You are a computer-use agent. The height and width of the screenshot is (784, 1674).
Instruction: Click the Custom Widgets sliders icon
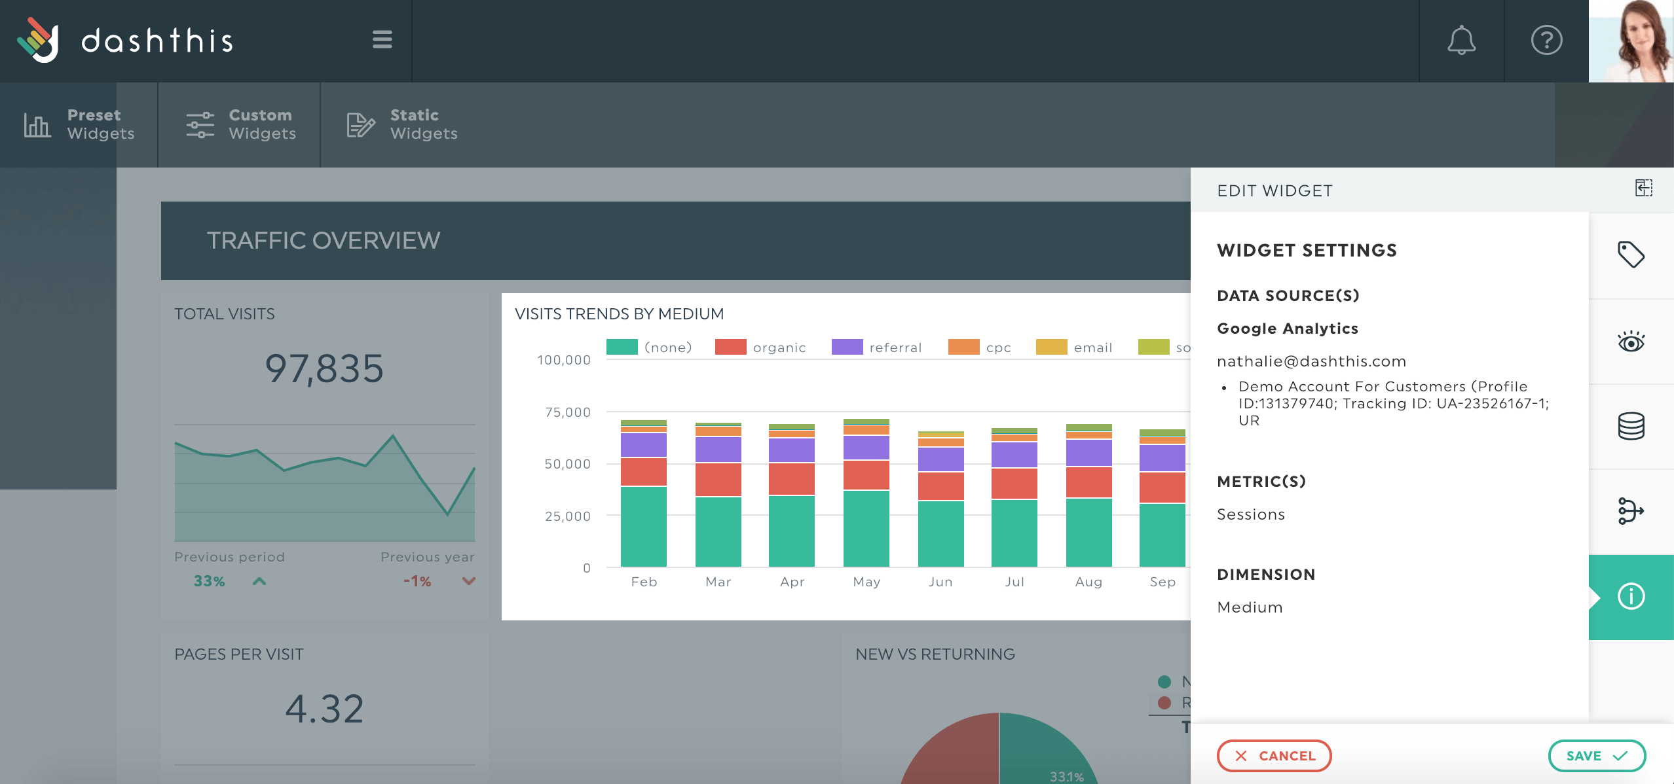(200, 124)
